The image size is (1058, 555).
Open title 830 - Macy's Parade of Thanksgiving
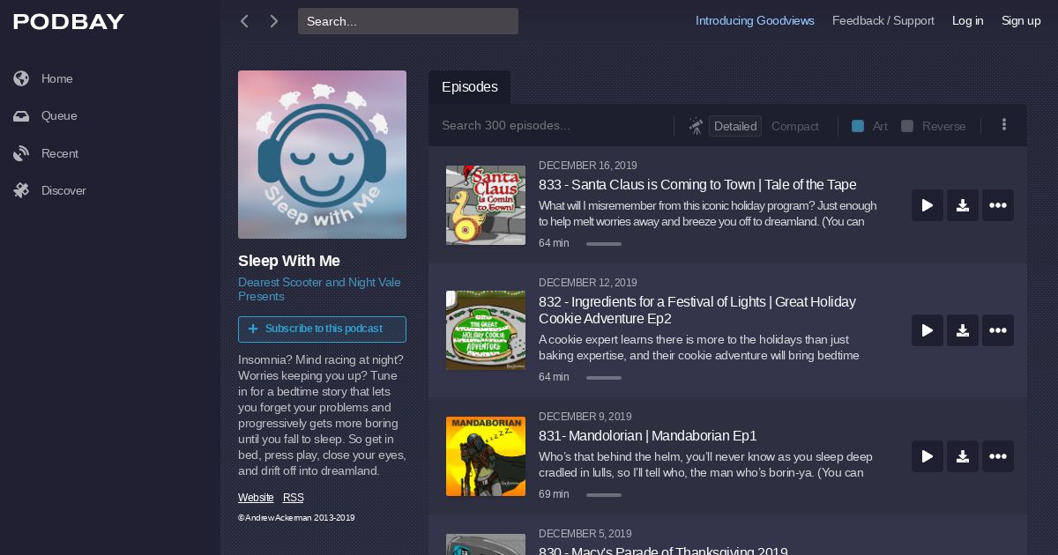[x=663, y=551]
